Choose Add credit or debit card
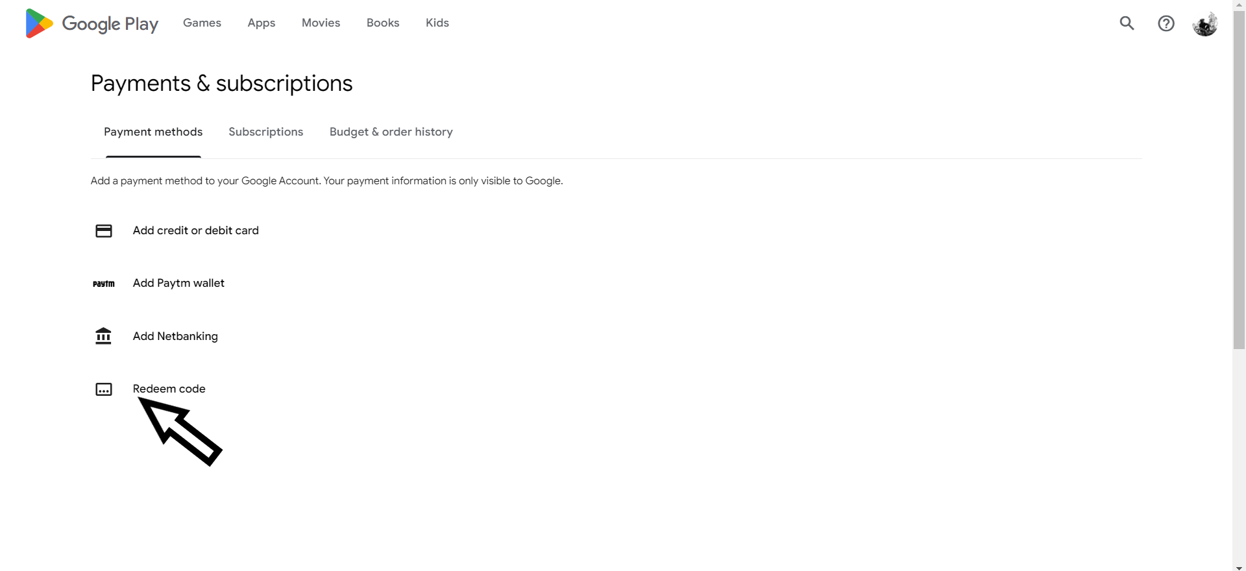The height and width of the screenshot is (571, 1246). [x=196, y=230]
